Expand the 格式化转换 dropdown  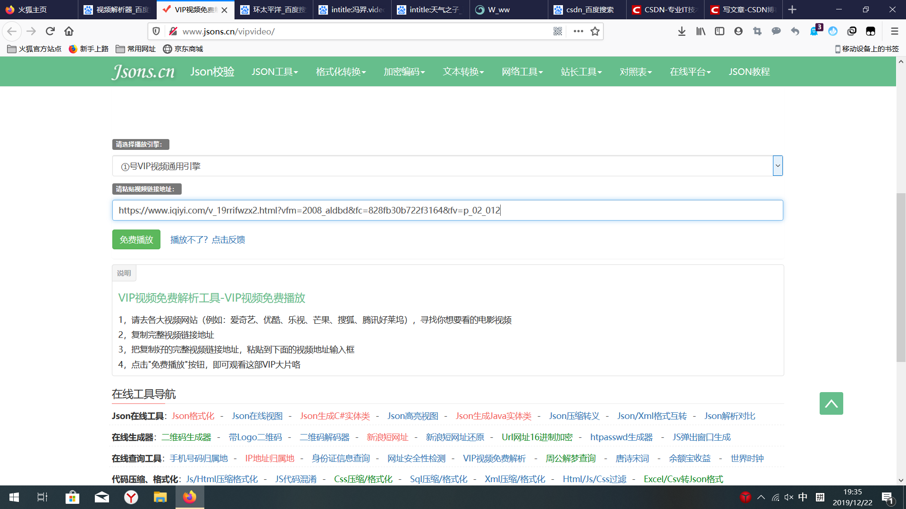(340, 72)
